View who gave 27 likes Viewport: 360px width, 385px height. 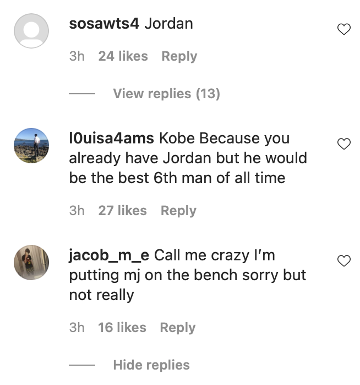122,211
